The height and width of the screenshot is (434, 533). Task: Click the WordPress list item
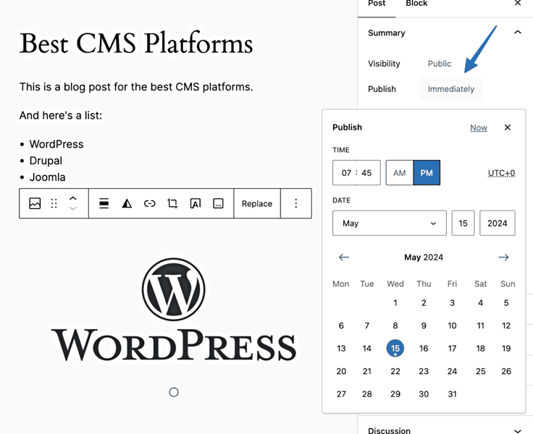56,144
